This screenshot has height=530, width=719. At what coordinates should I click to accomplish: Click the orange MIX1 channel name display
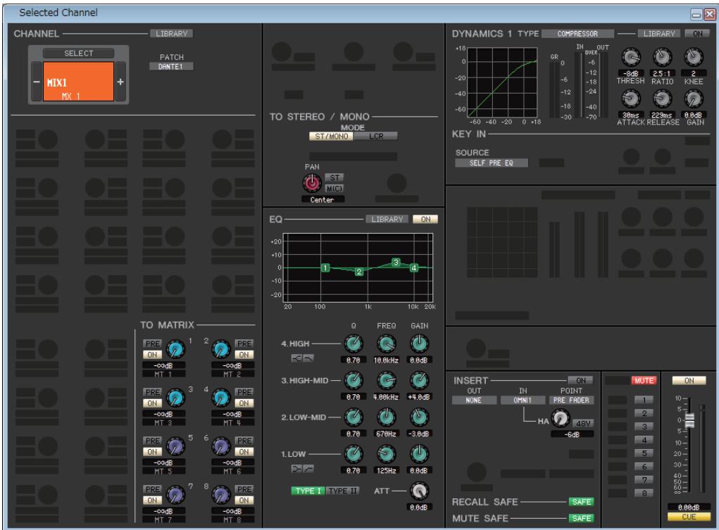pos(78,82)
